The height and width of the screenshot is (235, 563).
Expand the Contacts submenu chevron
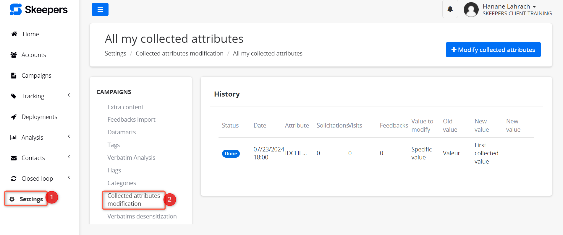pyautogui.click(x=69, y=157)
